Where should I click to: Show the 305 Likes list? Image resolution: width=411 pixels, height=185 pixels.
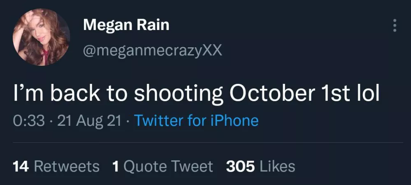pyautogui.click(x=260, y=166)
